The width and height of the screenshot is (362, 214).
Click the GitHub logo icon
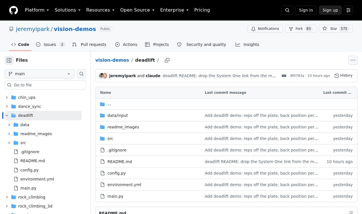14,10
